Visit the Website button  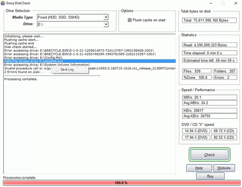click(224, 168)
